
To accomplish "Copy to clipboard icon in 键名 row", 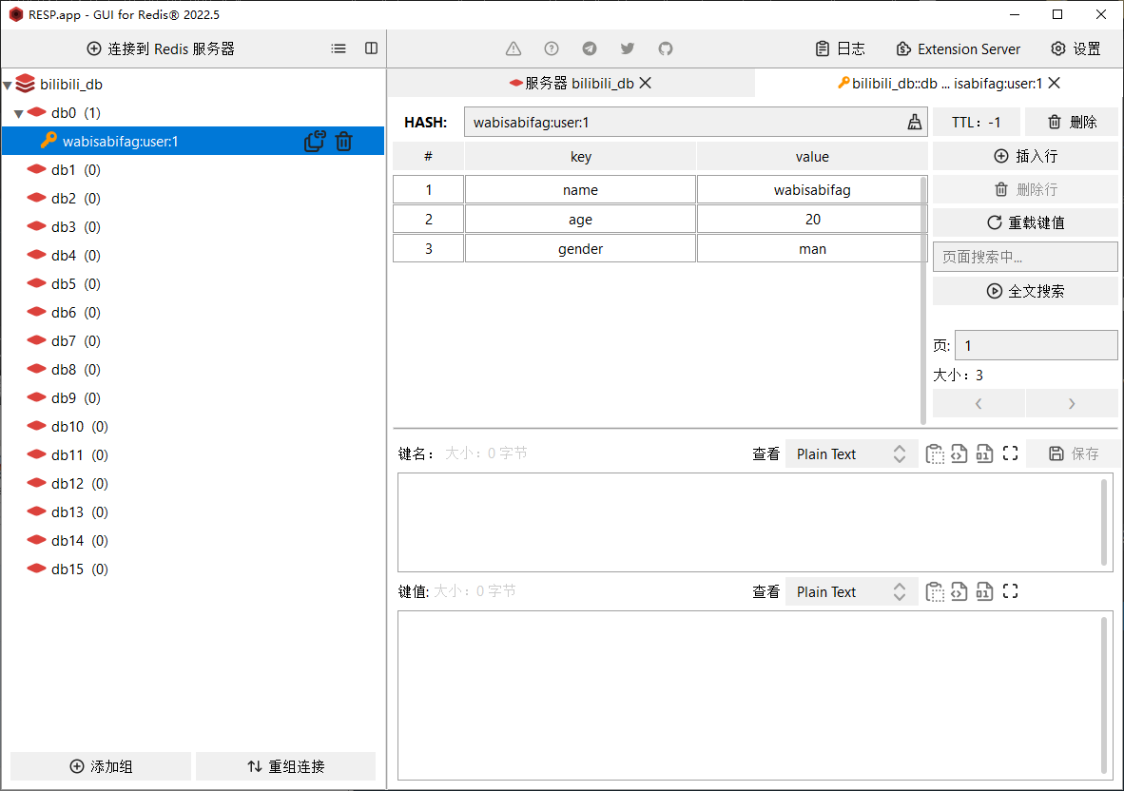I will point(935,454).
